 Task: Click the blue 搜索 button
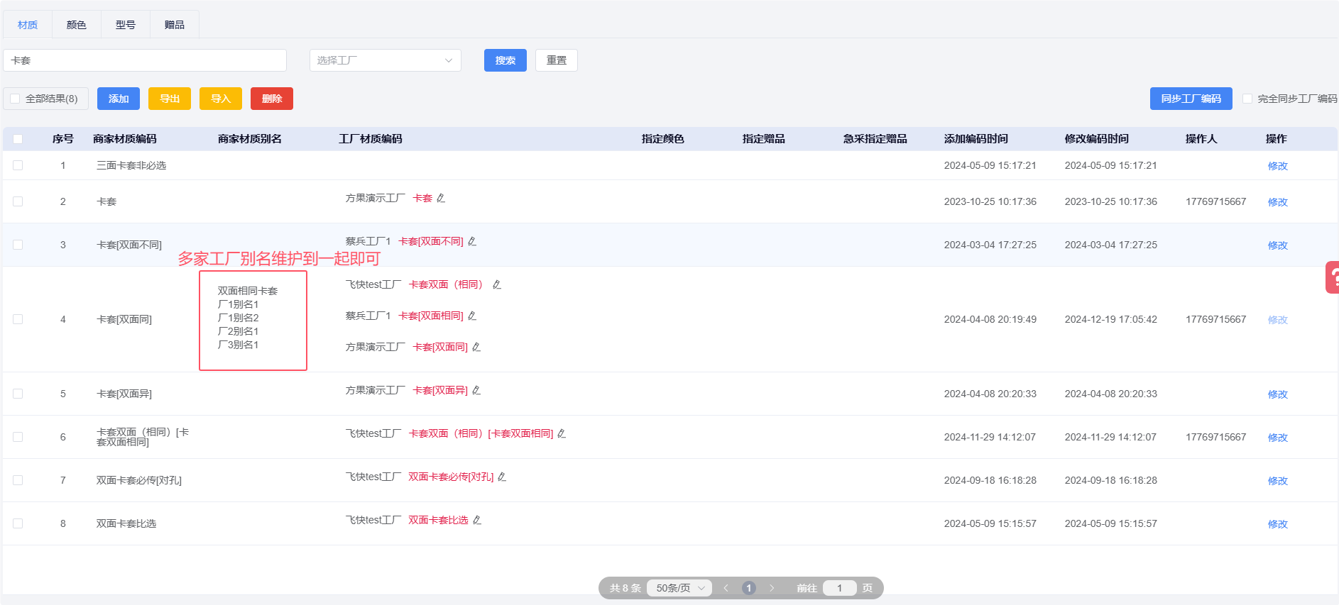pos(505,60)
